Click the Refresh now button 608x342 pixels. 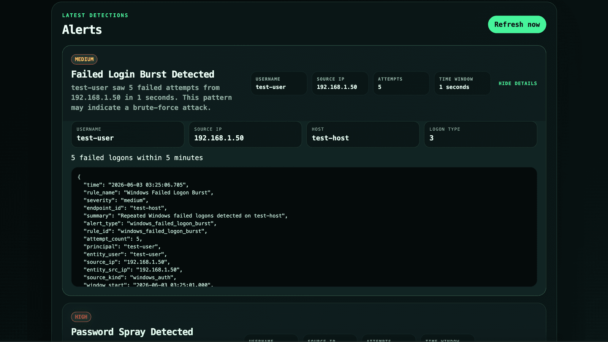pos(517,24)
